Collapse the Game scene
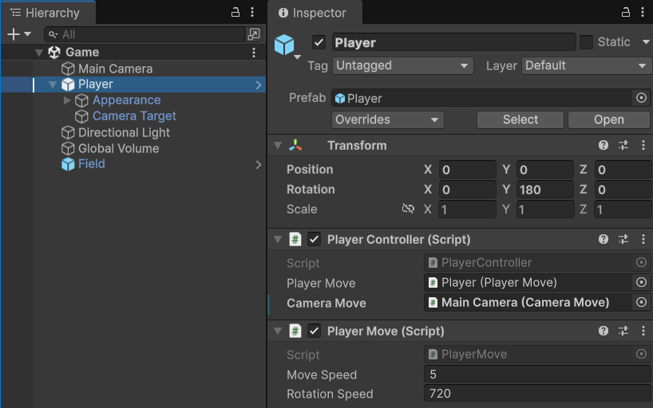 pos(39,53)
